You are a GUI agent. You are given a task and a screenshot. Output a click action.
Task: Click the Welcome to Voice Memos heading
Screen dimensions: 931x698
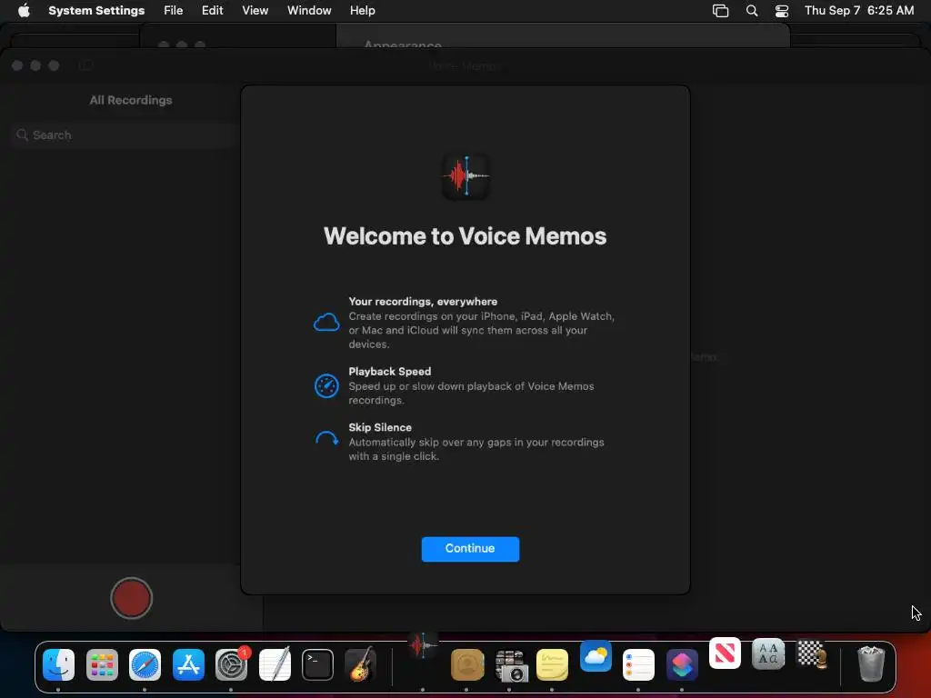coord(465,236)
